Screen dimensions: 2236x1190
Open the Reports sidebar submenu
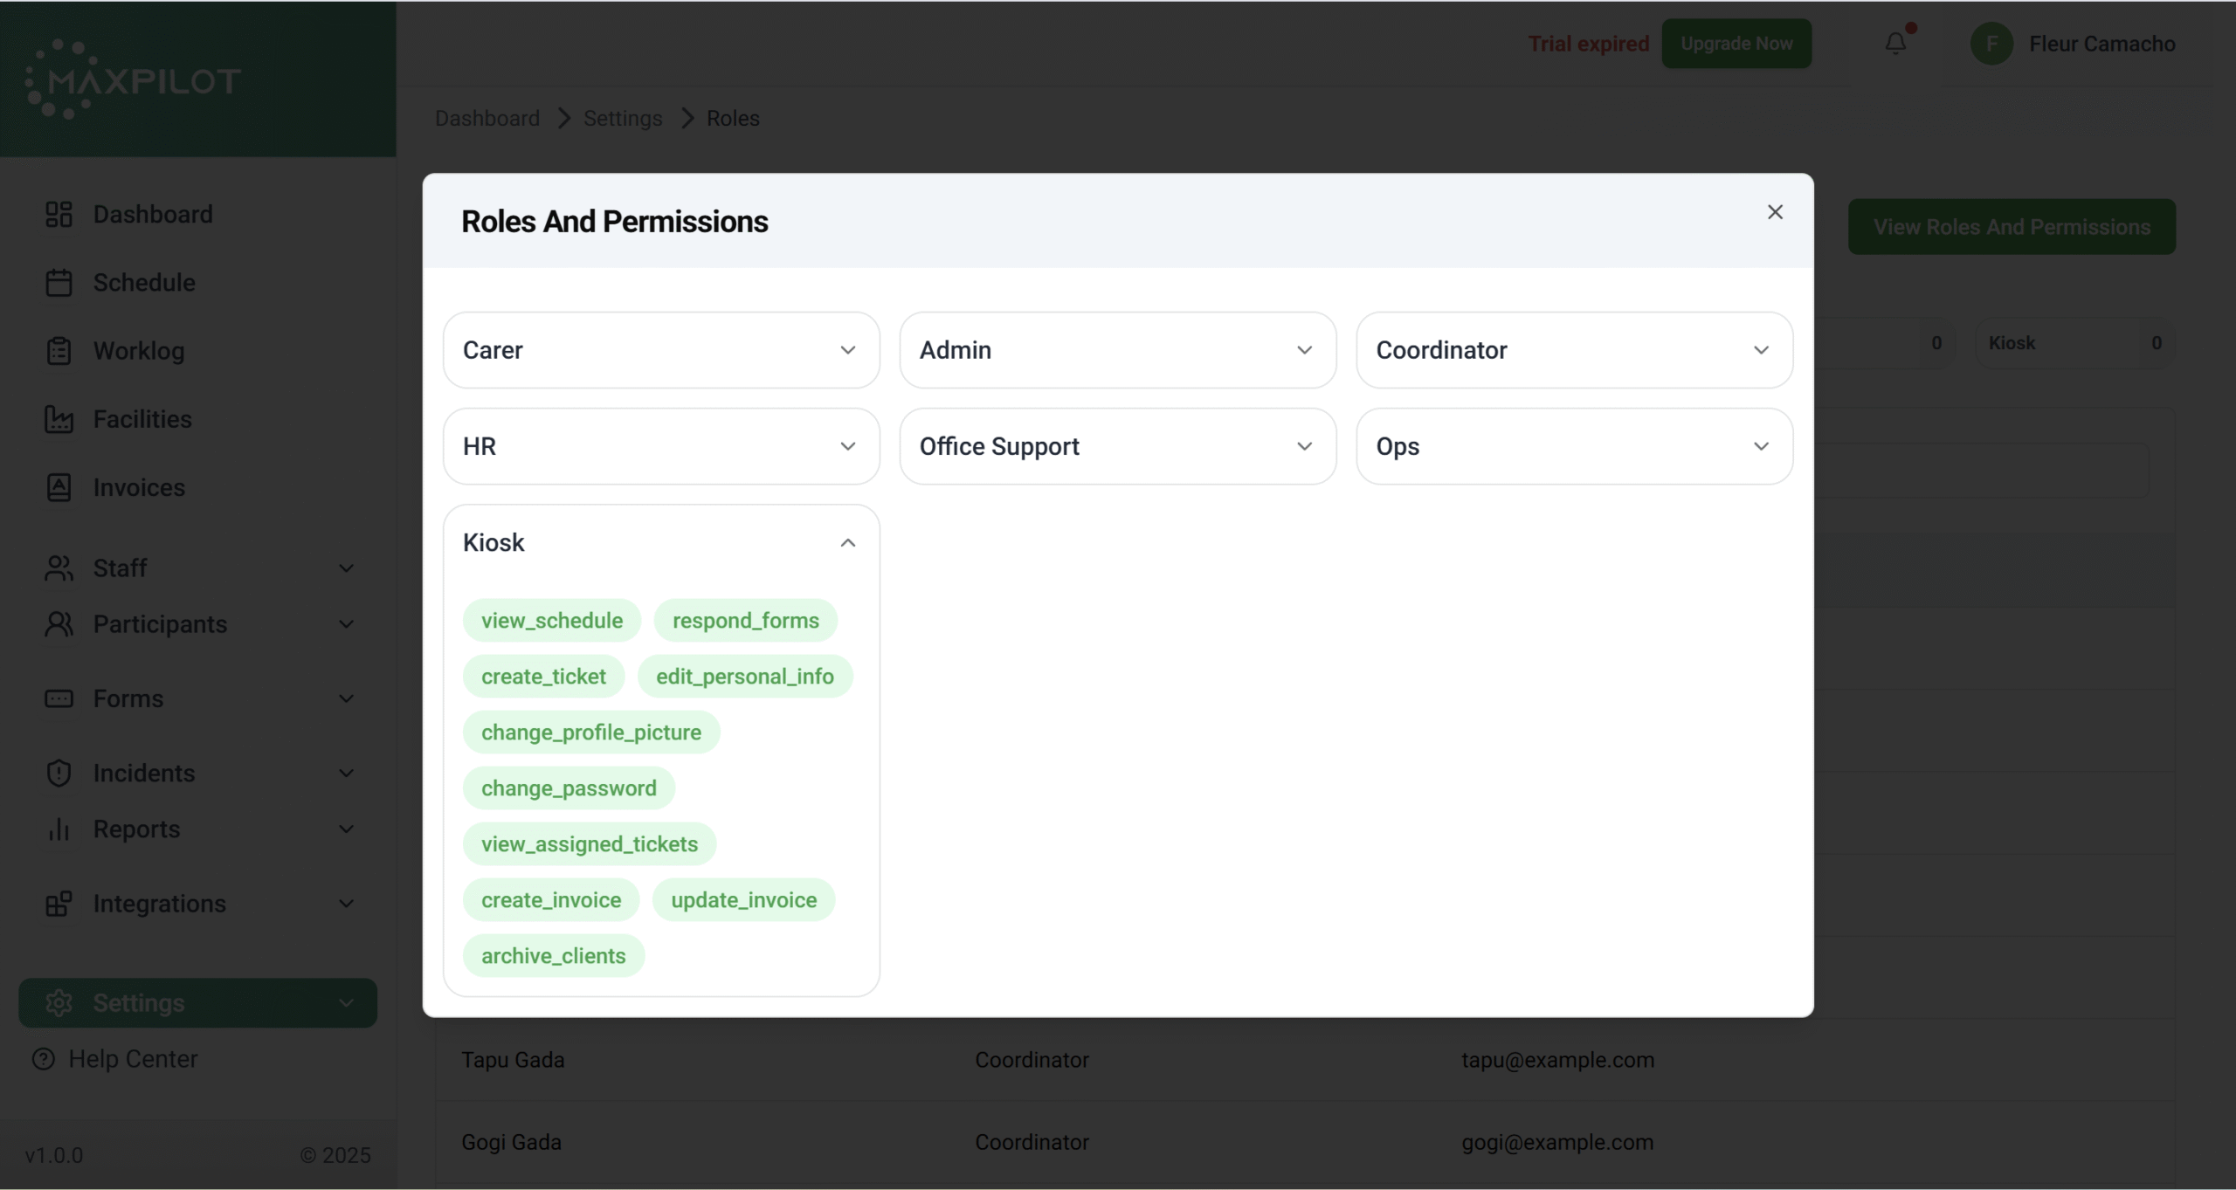click(x=197, y=829)
